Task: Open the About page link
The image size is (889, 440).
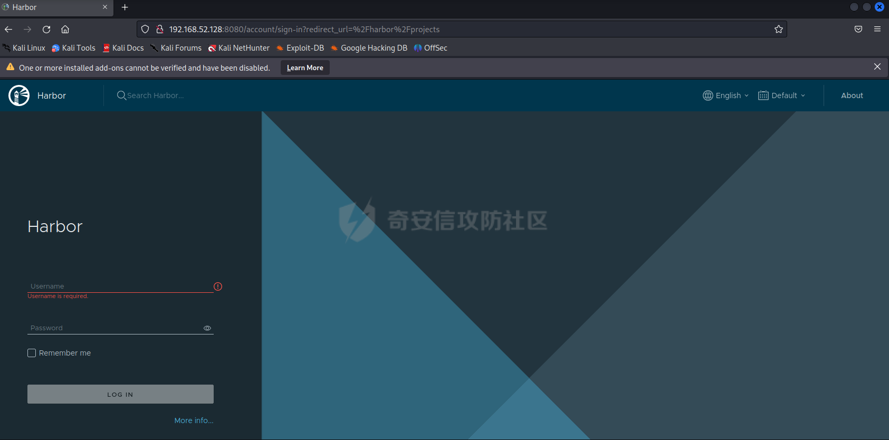Action: (852, 95)
